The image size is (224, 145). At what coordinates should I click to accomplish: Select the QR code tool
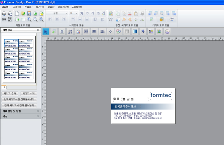86,31
